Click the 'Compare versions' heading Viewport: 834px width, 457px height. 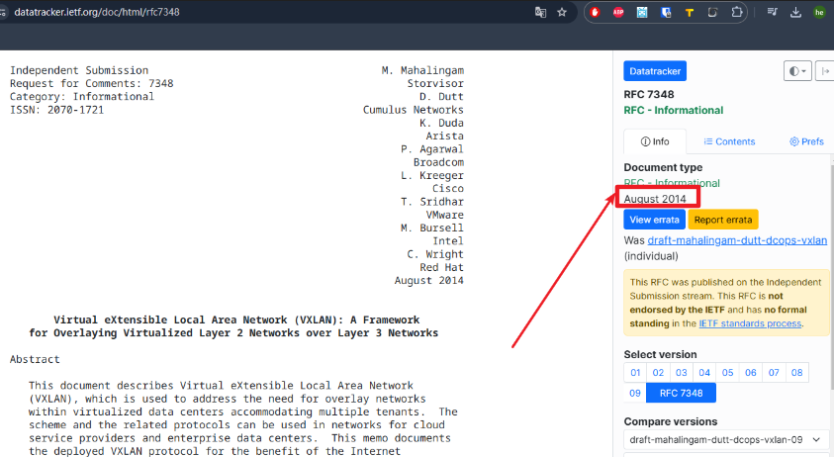(x=670, y=421)
